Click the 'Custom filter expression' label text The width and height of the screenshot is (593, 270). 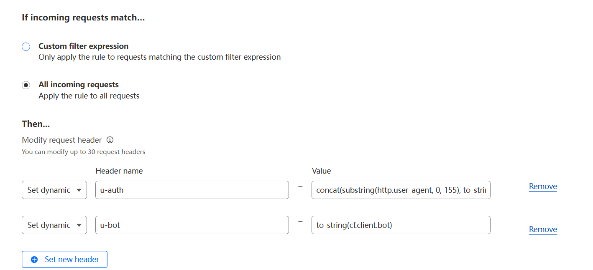[x=83, y=46]
